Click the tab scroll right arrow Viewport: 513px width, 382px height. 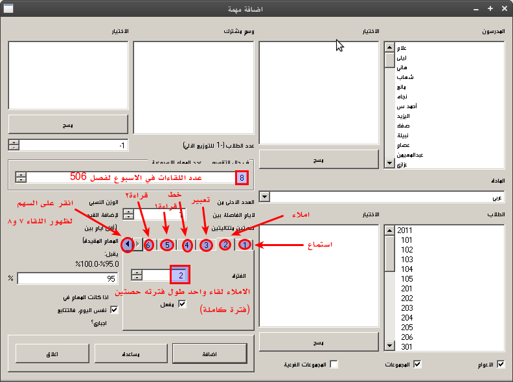click(137, 245)
